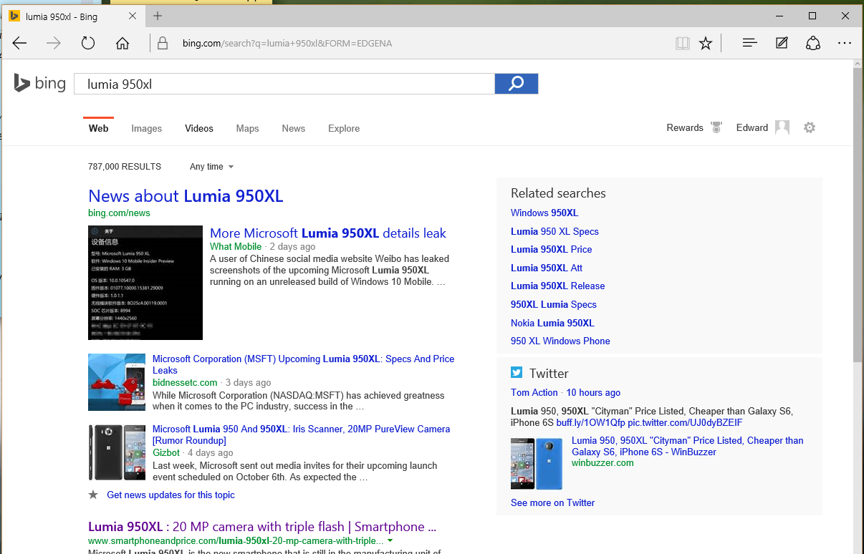The image size is (864, 554).
Task: Go back with the browser back arrow
Action: pyautogui.click(x=19, y=44)
